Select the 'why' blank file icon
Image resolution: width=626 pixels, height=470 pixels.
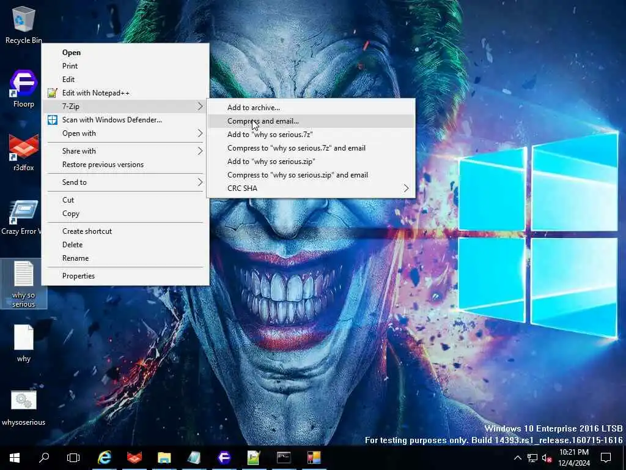pyautogui.click(x=24, y=343)
